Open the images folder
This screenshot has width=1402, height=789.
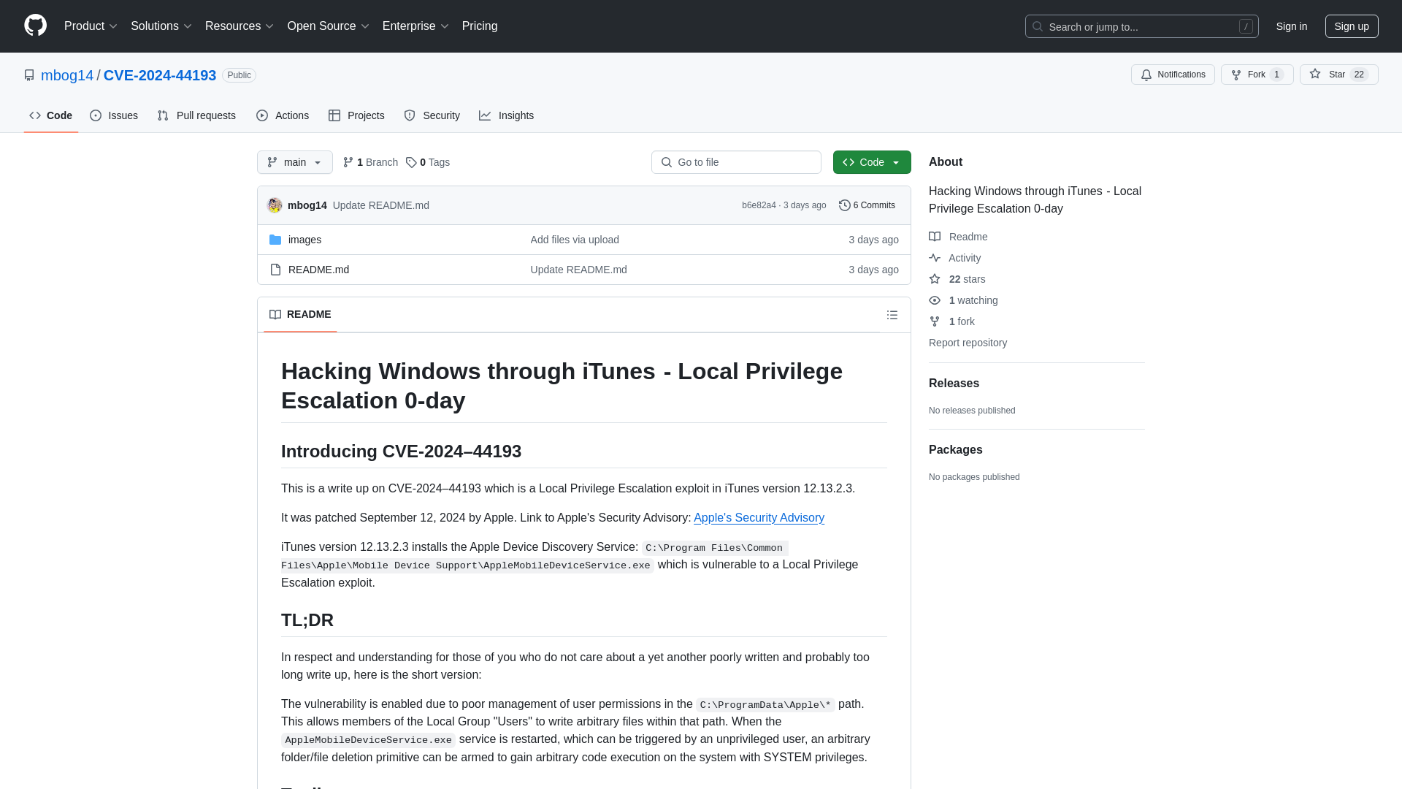tap(304, 239)
